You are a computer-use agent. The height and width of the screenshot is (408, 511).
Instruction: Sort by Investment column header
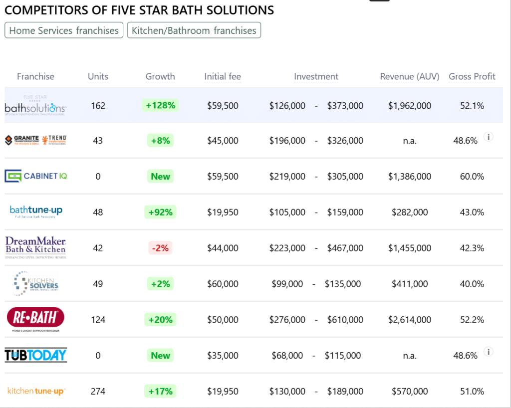[x=316, y=76]
